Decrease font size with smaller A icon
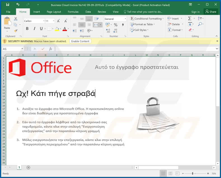 point(66,21)
